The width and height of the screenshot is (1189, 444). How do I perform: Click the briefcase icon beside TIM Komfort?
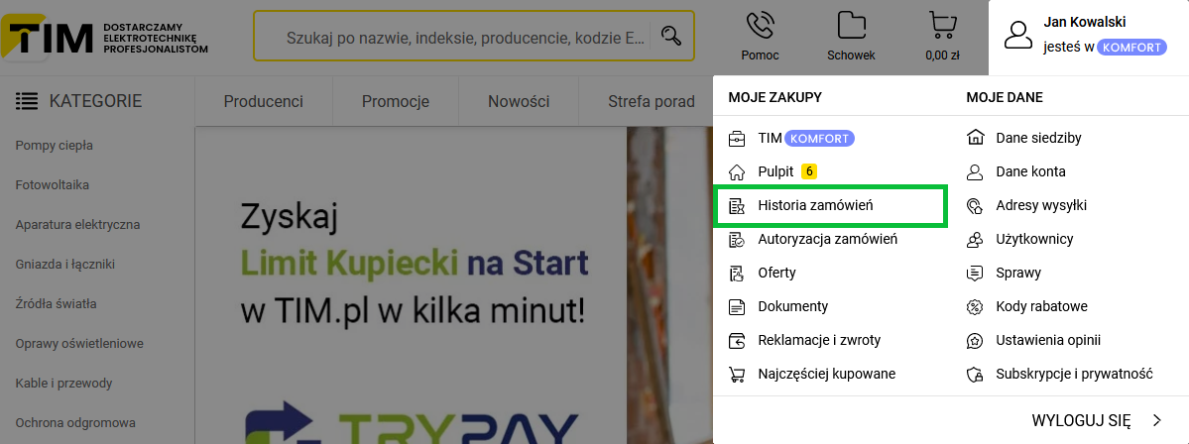point(736,139)
